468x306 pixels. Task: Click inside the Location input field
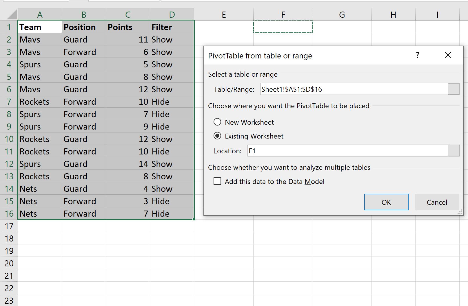click(347, 151)
